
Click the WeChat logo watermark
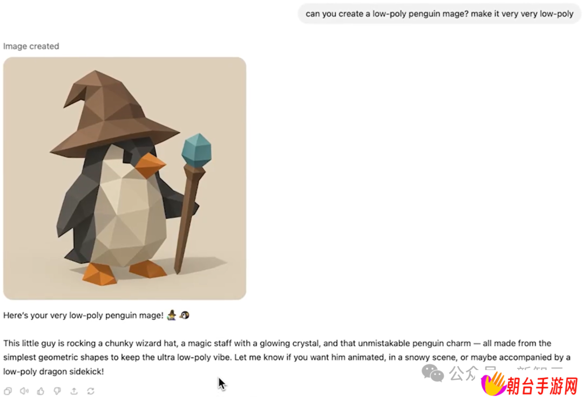433,373
